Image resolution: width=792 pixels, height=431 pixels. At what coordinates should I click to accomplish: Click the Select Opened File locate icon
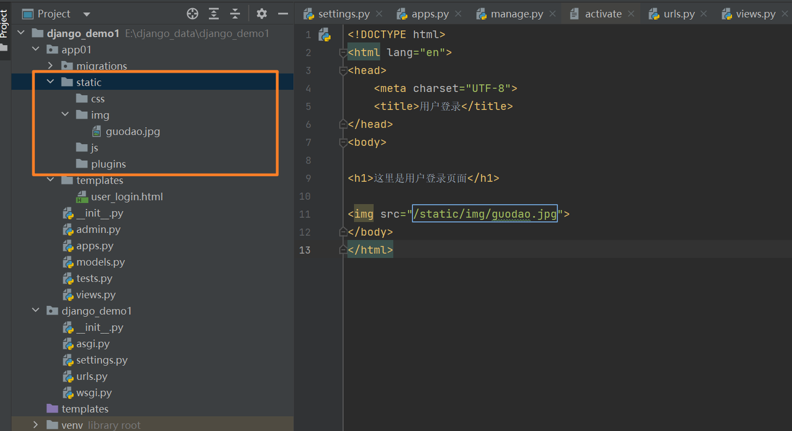pyautogui.click(x=192, y=14)
